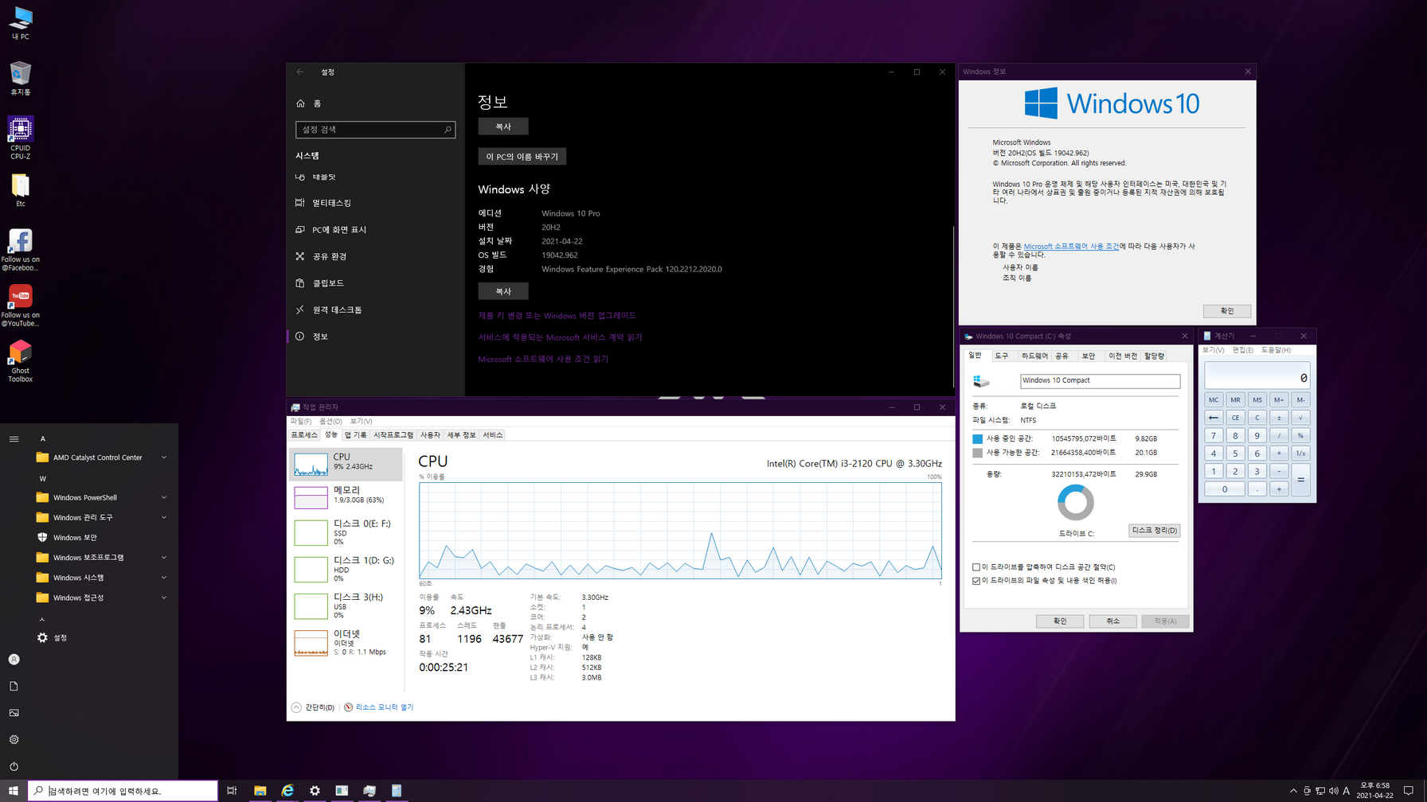Open File Explorer from the taskbar
The height and width of the screenshot is (802, 1427).
tap(260, 791)
